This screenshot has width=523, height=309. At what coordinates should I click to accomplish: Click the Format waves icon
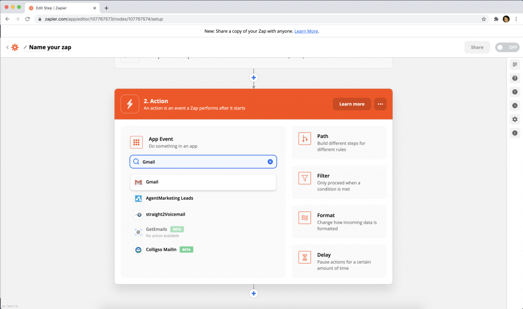pyautogui.click(x=304, y=218)
